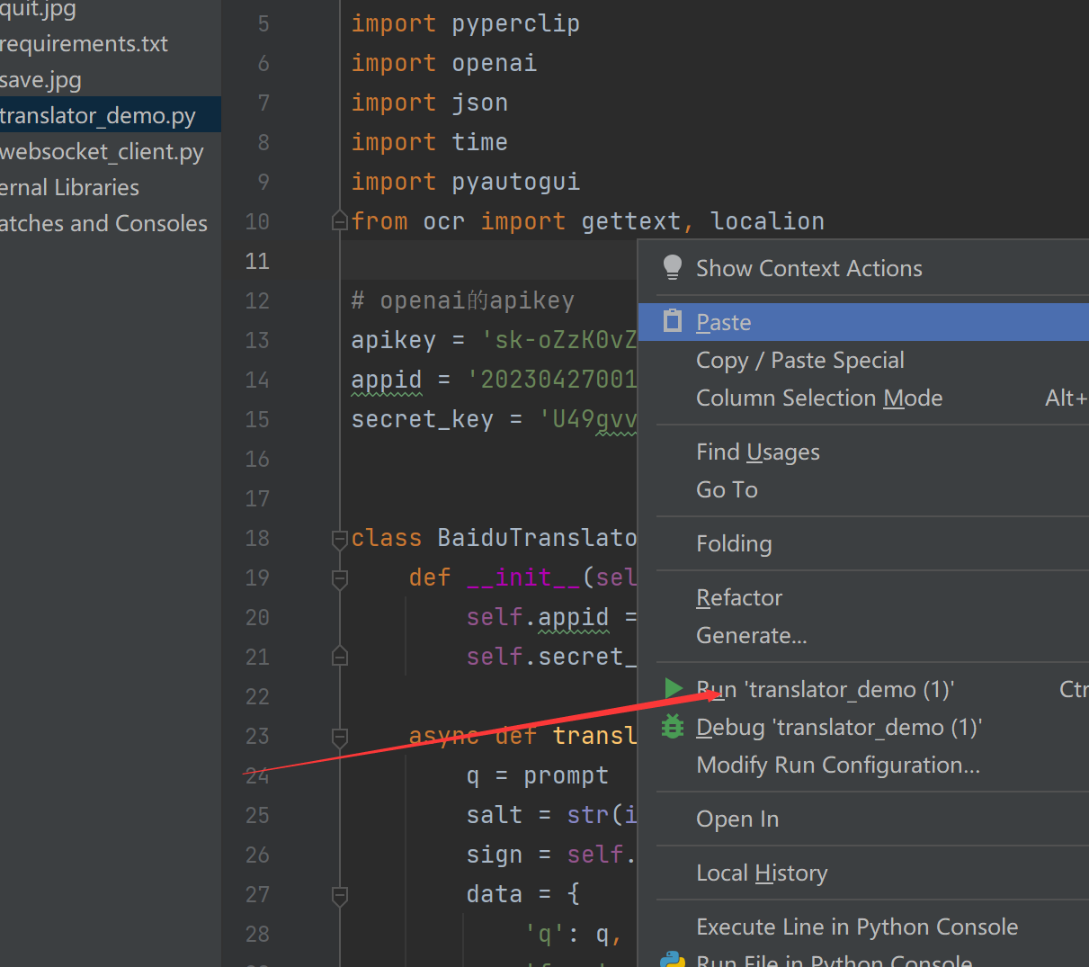Collapse class BaiduTranslator fold marker
This screenshot has width=1089, height=967.
[x=340, y=539]
